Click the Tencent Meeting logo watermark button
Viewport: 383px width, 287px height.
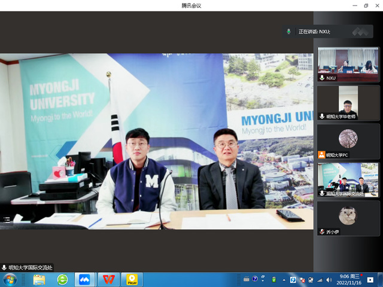360,32
